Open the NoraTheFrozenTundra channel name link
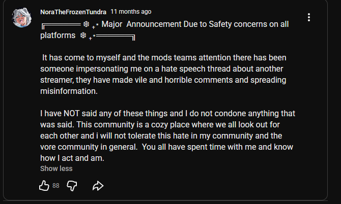The width and height of the screenshot is (341, 204). tap(73, 11)
